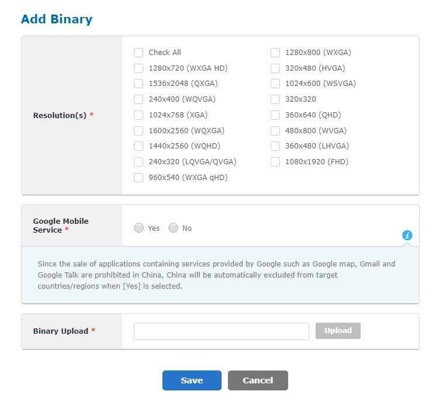The width and height of the screenshot is (436, 405).
Task: Click the Binary Upload text field
Action: click(221, 331)
